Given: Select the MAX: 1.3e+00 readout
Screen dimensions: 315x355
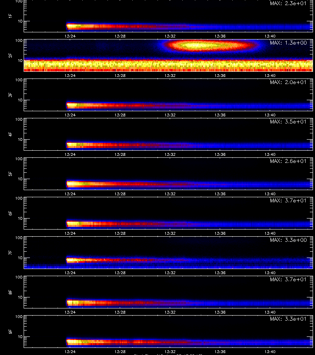Looking at the screenshot, I should (x=288, y=43).
